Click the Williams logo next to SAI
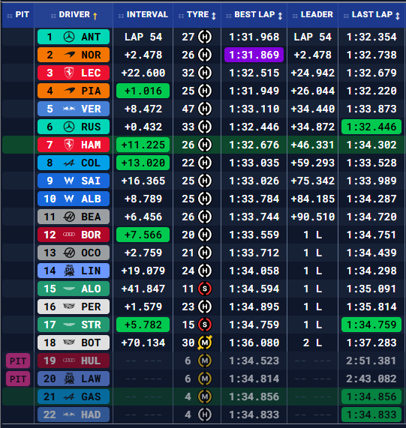406x428 pixels. pos(69,181)
